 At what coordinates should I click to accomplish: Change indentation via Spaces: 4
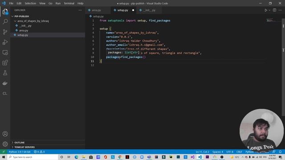point(218,152)
